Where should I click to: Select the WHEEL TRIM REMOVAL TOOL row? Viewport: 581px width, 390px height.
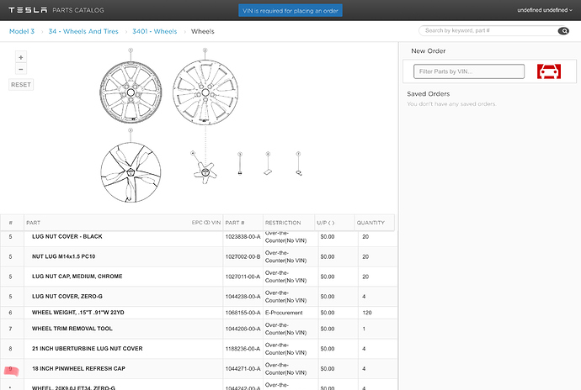[199, 329]
